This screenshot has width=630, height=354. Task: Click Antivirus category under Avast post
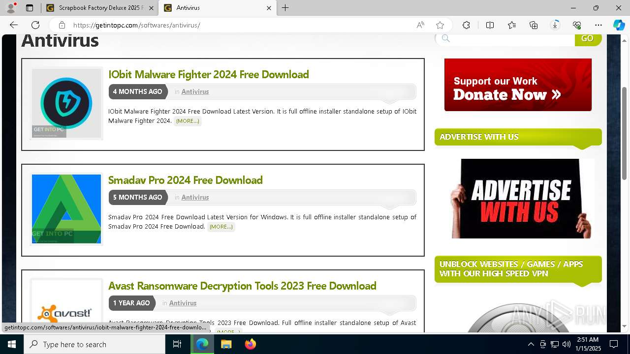click(183, 303)
